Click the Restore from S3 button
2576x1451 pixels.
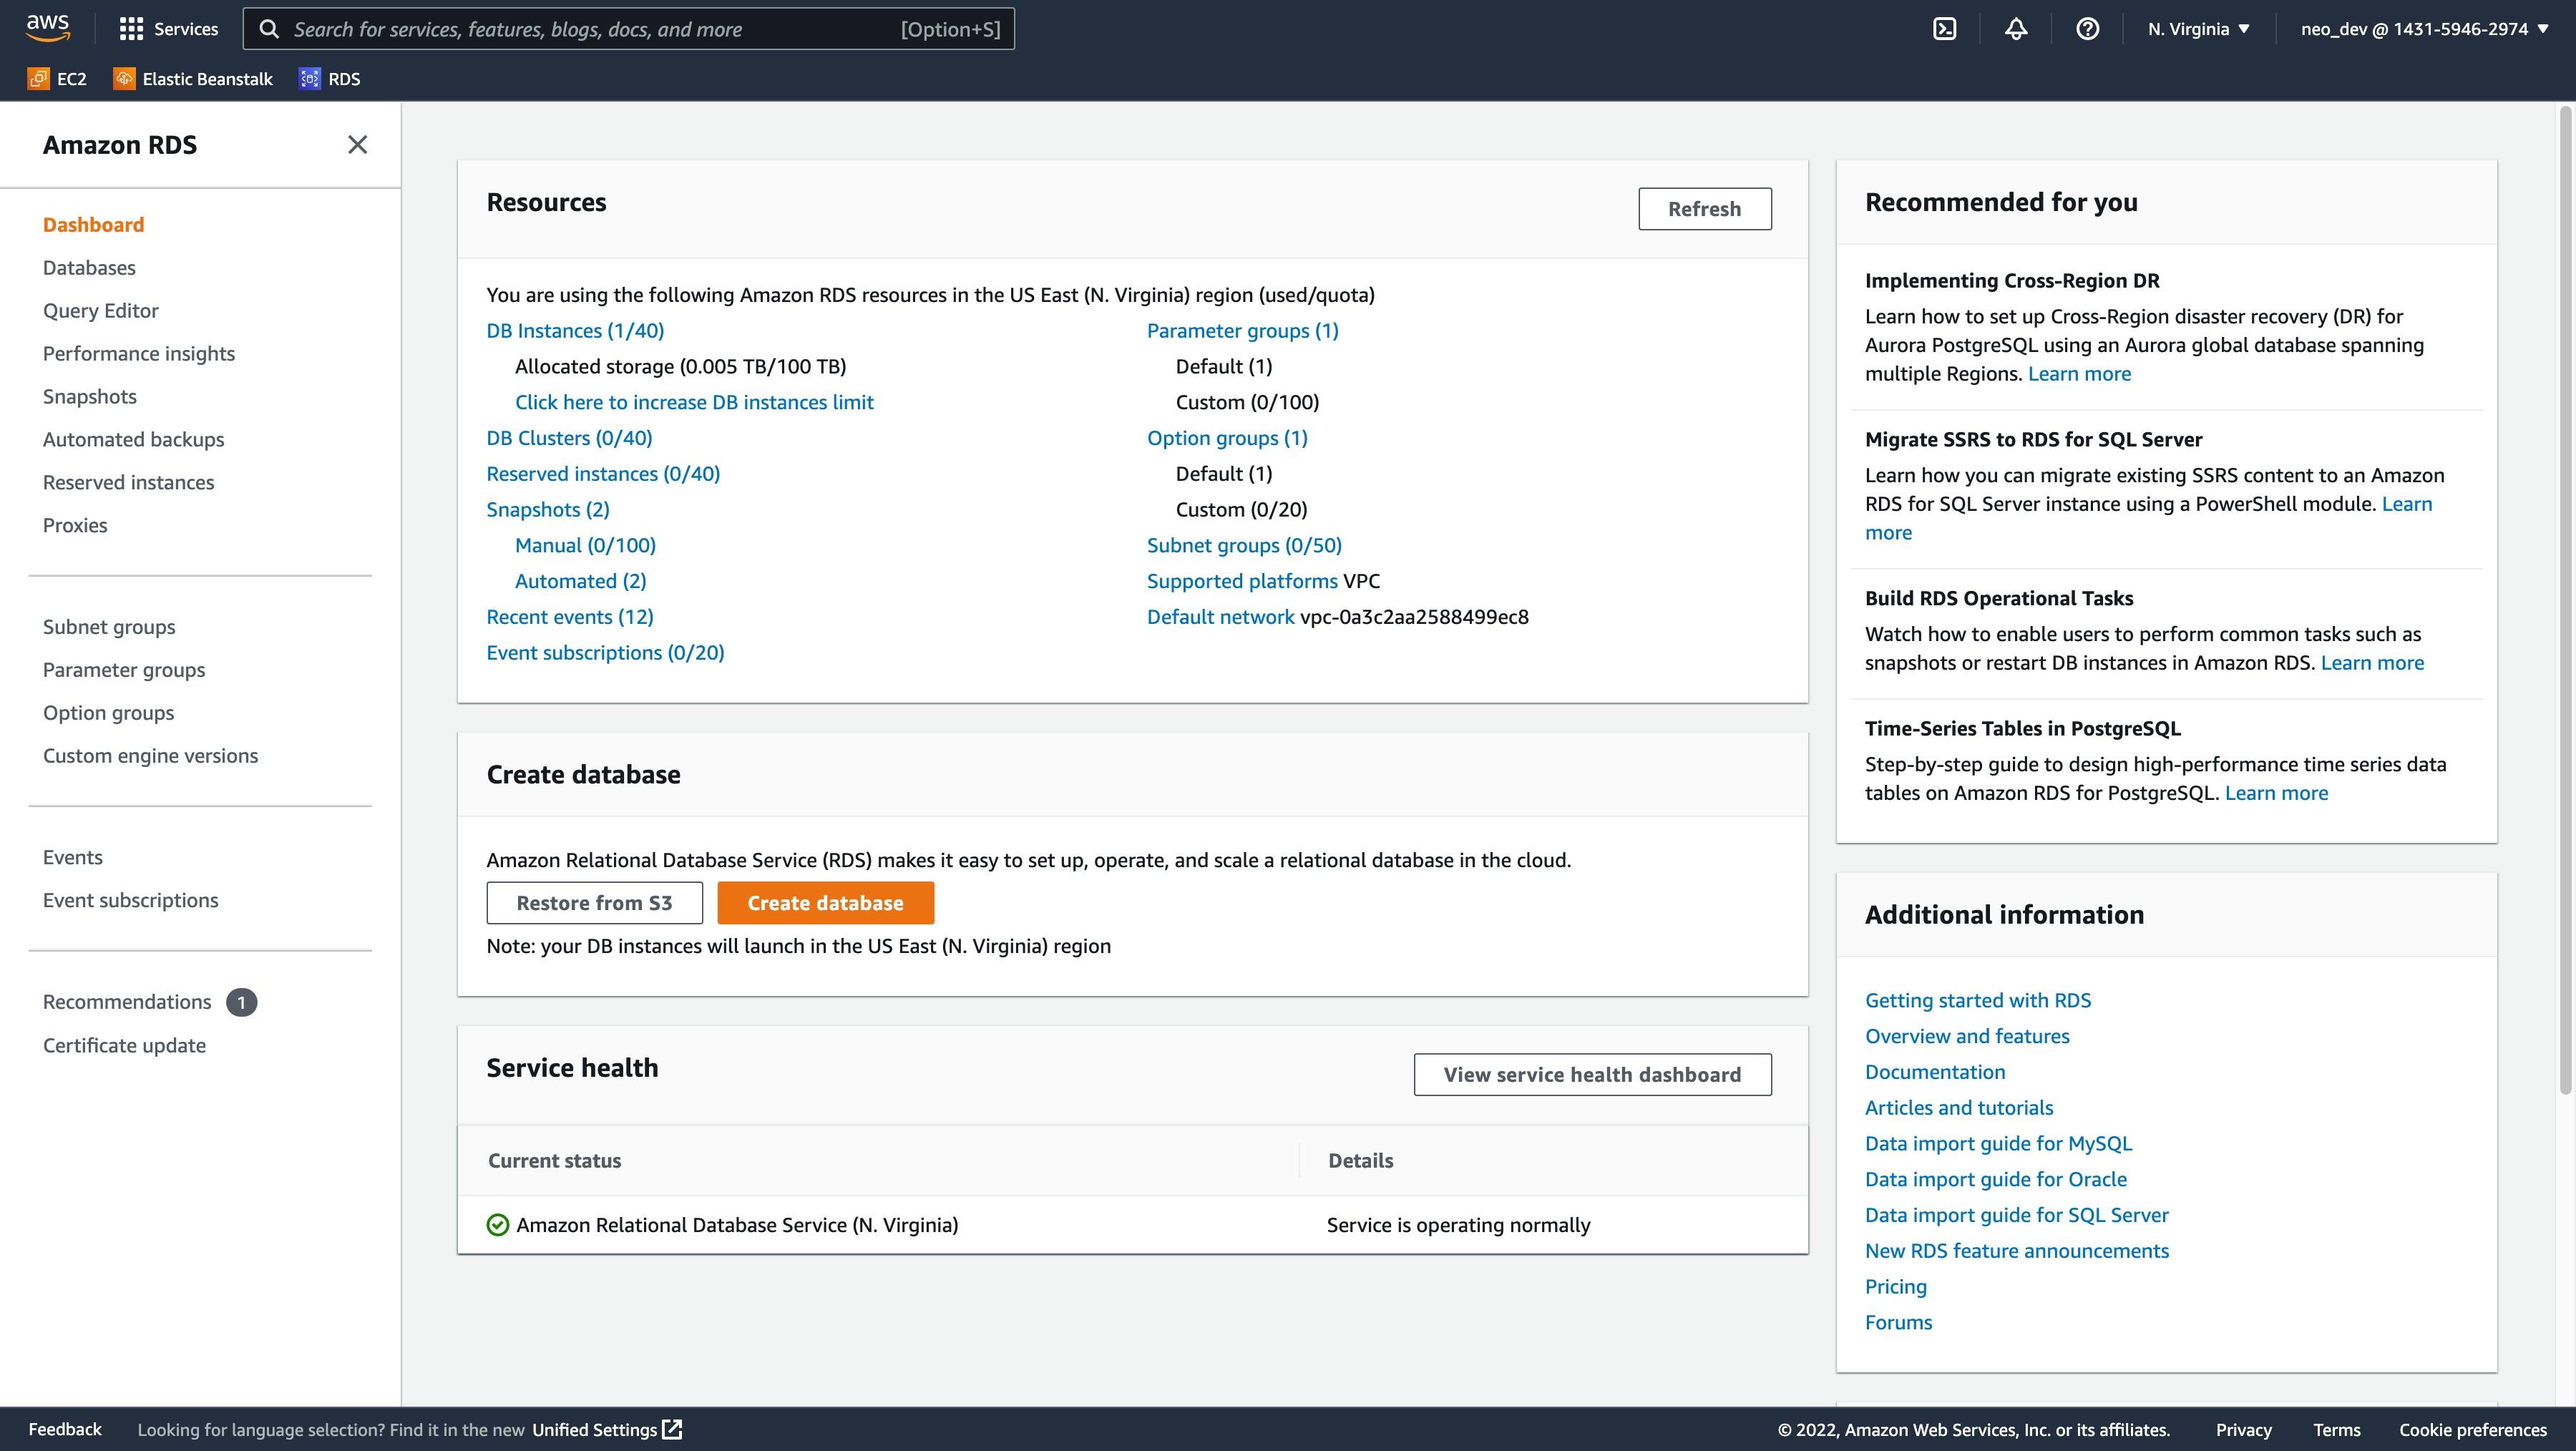point(595,903)
